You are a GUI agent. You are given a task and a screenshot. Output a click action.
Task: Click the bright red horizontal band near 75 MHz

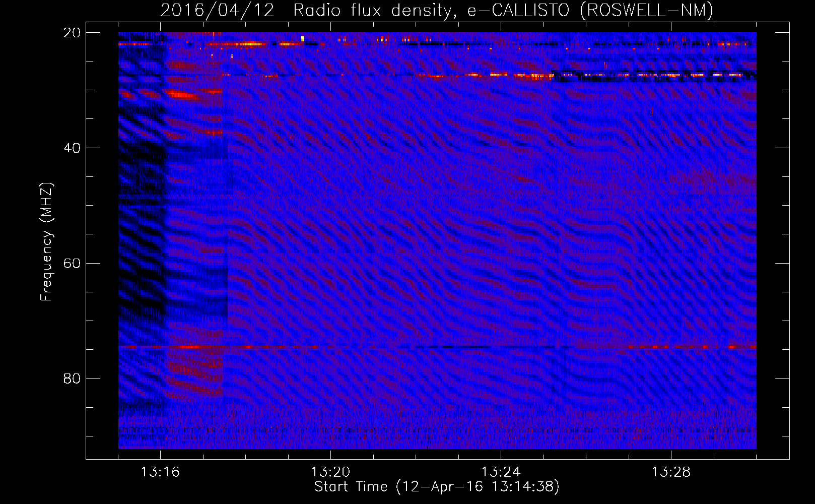click(437, 347)
